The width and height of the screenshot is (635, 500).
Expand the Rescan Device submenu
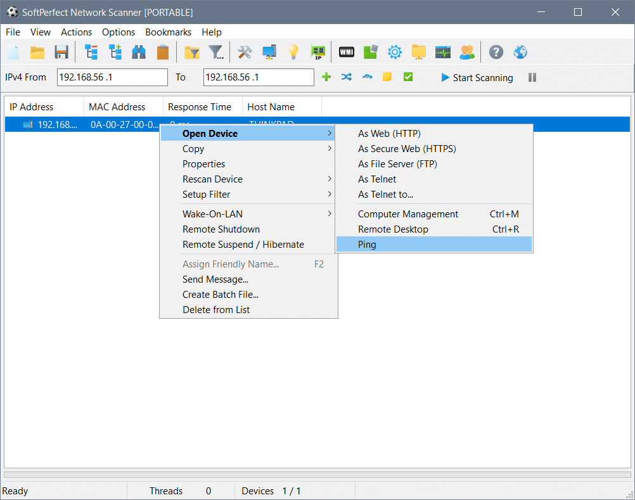pyautogui.click(x=248, y=179)
